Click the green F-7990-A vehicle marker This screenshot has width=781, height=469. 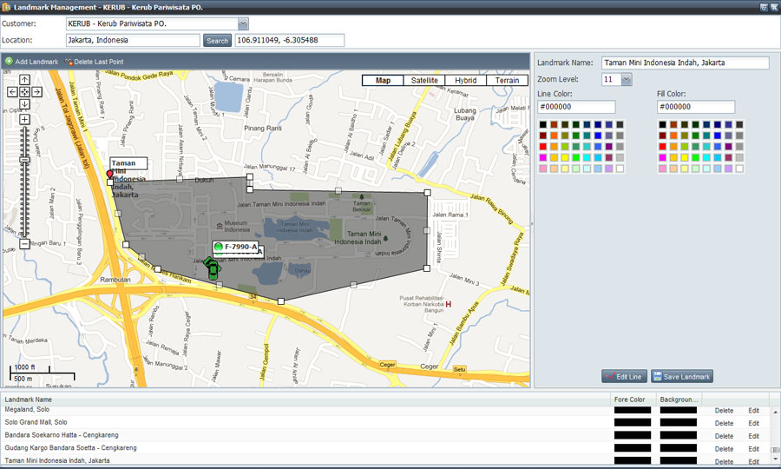(x=213, y=268)
